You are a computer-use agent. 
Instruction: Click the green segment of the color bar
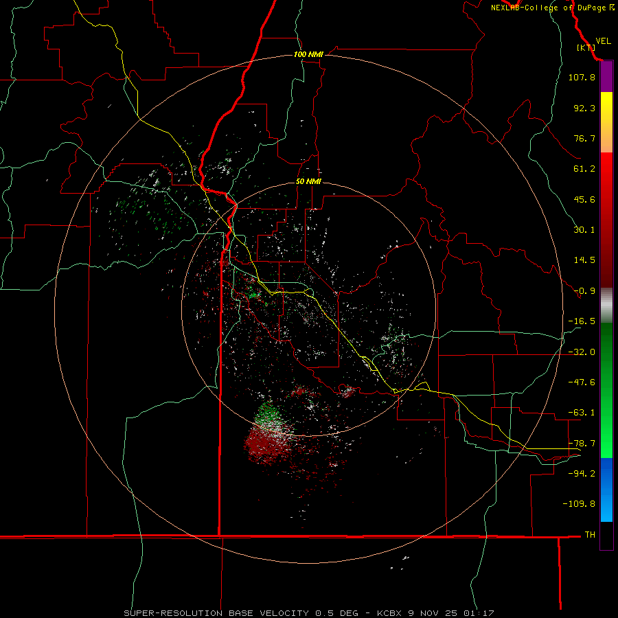point(606,390)
